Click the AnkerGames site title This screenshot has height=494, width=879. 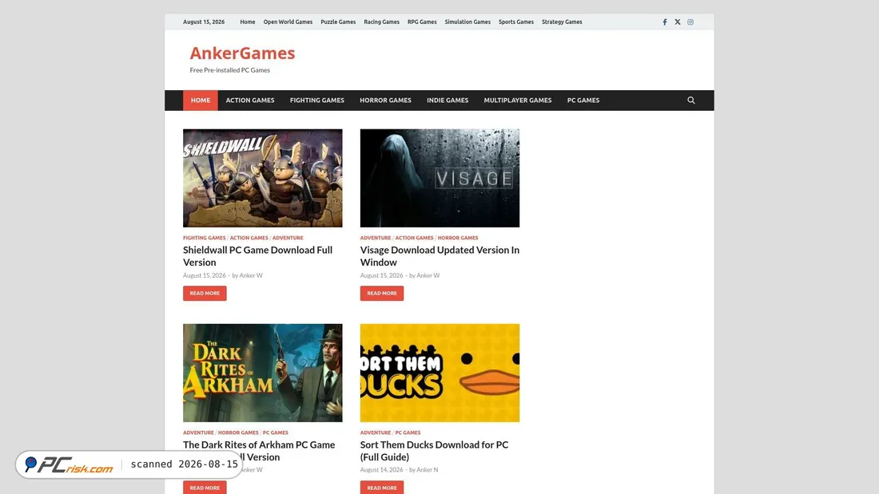(x=242, y=53)
